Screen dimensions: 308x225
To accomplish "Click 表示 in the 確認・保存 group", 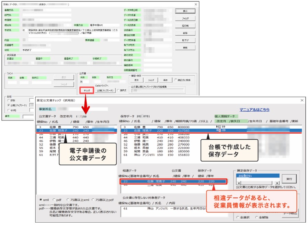I will [137, 80].
